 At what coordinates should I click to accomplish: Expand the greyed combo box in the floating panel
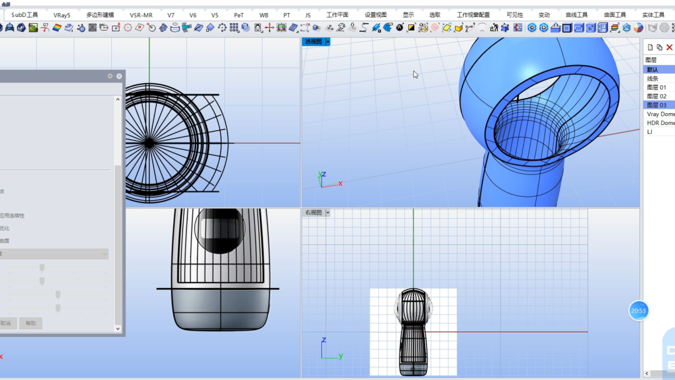[54, 254]
